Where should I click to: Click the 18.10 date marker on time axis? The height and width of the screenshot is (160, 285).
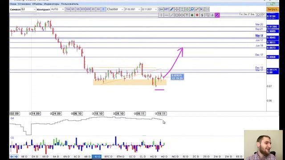tap(99, 114)
